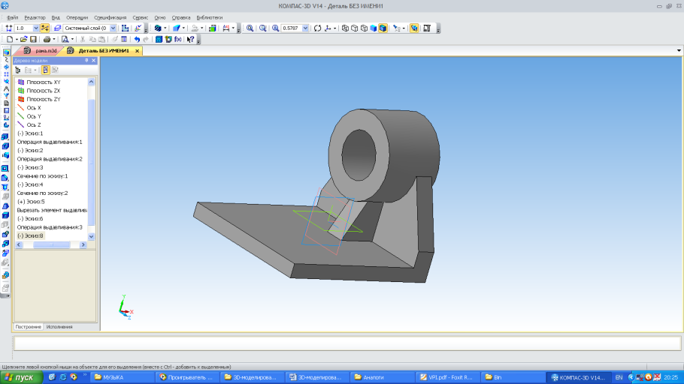Select the wireframe display mode icon

tap(345, 28)
